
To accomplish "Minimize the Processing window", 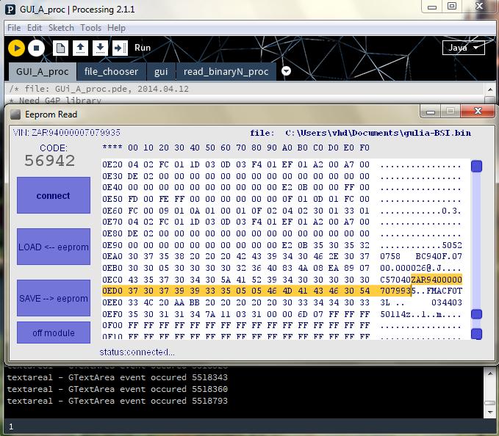I will pyautogui.click(x=432, y=7).
